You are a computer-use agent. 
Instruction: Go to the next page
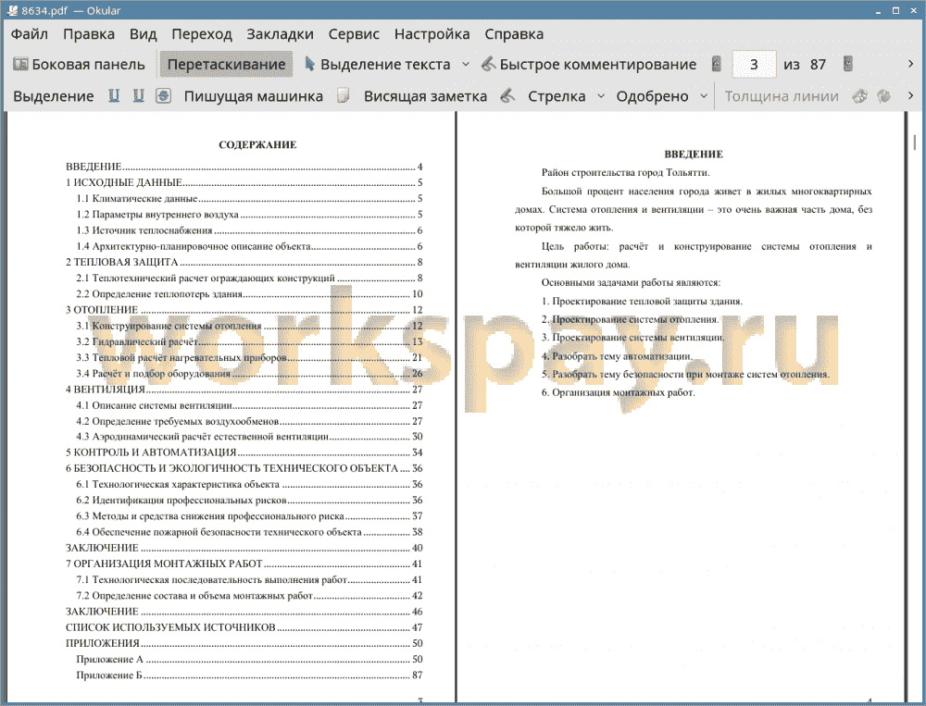click(x=848, y=65)
